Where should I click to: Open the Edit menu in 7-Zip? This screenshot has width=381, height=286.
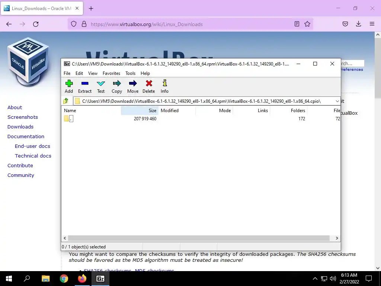click(x=79, y=73)
